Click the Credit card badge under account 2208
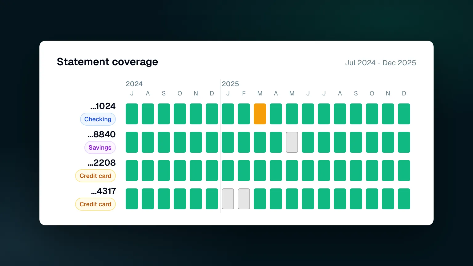This screenshot has width=473, height=266. (x=95, y=176)
